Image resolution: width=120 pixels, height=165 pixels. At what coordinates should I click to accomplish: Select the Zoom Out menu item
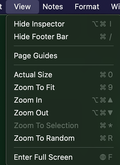click(x=63, y=113)
